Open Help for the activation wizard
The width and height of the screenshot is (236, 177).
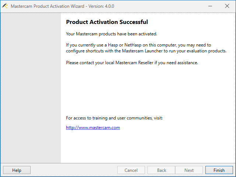point(17,170)
